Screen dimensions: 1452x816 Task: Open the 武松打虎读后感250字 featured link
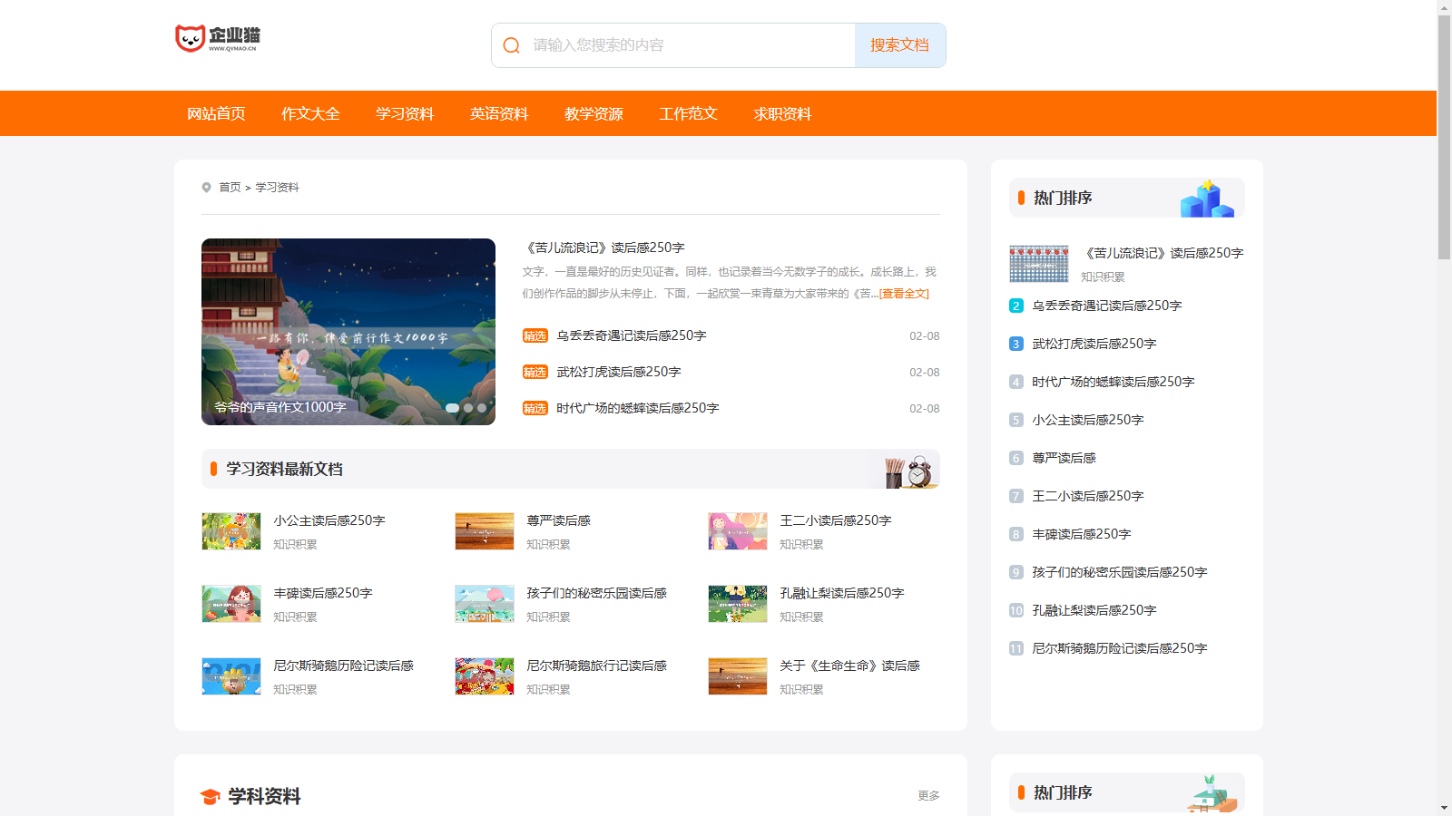(618, 373)
